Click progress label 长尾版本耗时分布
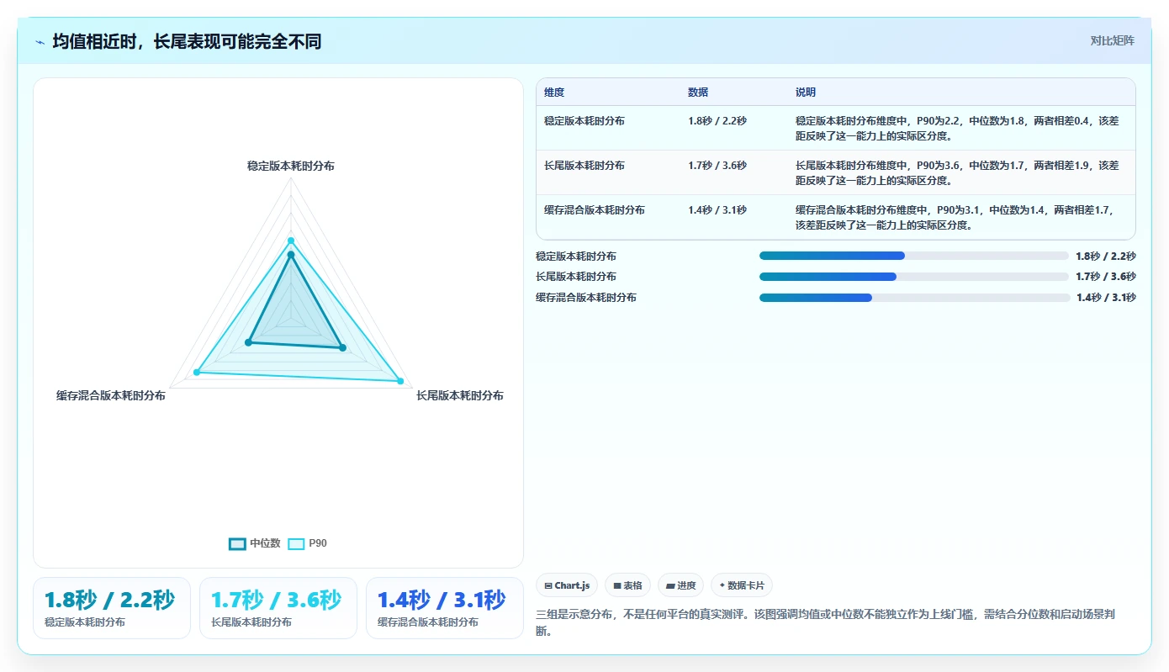The width and height of the screenshot is (1169, 672). 576,277
